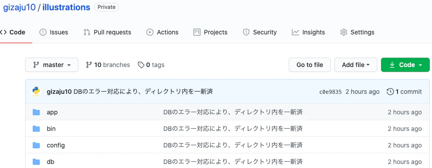The width and height of the screenshot is (432, 168).
Task: Open the illustrations repository link
Action: coord(66,8)
